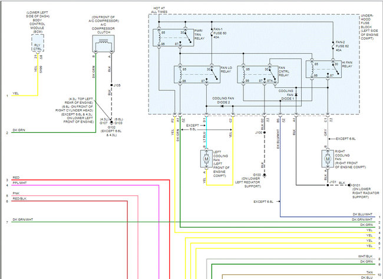
Task: Select the Cooling Fan Diode 1 symbol
Action: (x=296, y=94)
